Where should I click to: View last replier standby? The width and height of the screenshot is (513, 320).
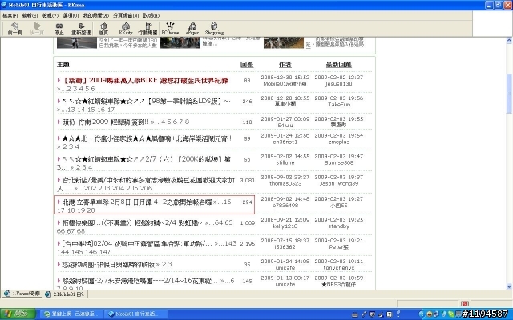point(338,226)
